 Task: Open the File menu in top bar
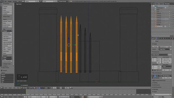click(x=5, y=1)
